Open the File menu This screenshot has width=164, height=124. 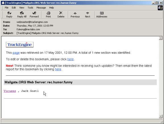tap(7, 8)
